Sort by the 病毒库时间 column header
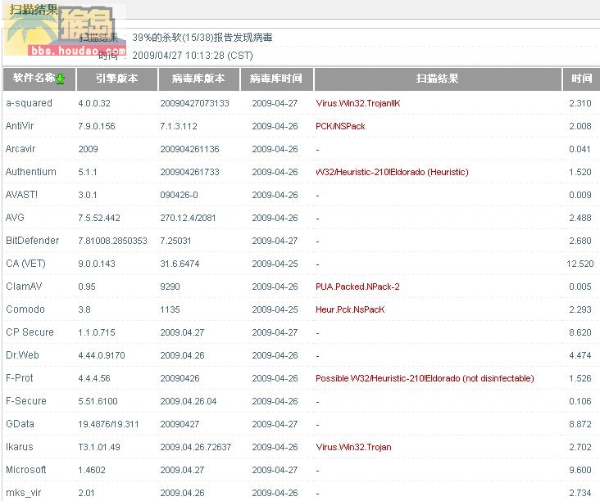600x501 pixels. [x=276, y=79]
